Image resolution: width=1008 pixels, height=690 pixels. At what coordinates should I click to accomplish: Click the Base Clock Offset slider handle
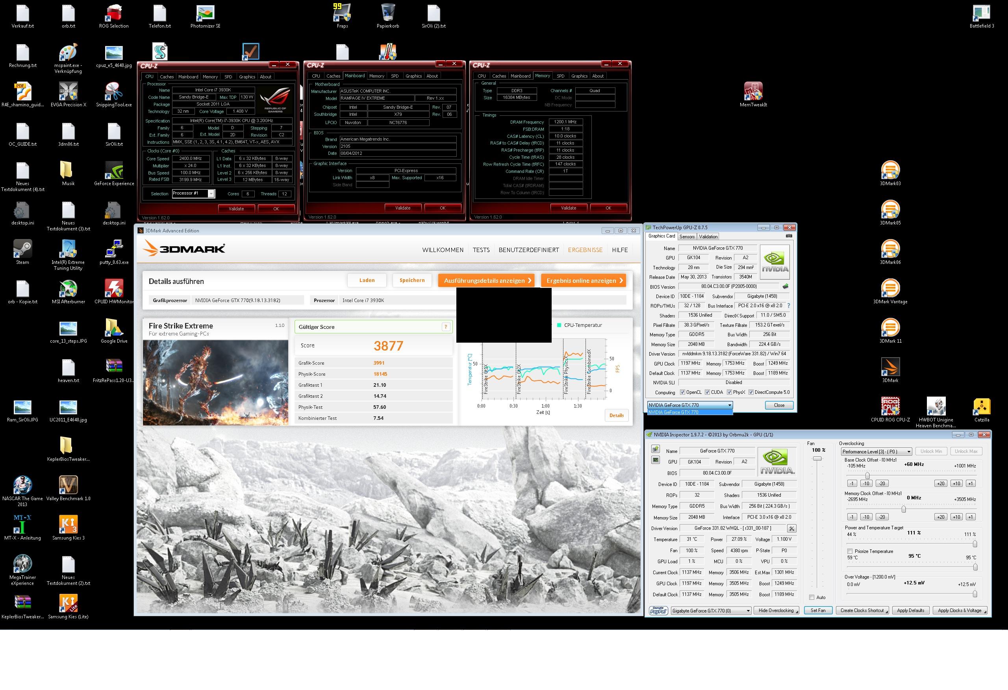point(867,475)
